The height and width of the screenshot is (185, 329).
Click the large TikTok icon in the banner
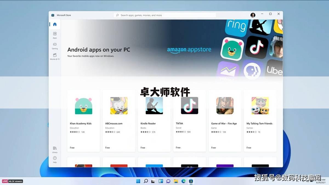[x=257, y=47]
